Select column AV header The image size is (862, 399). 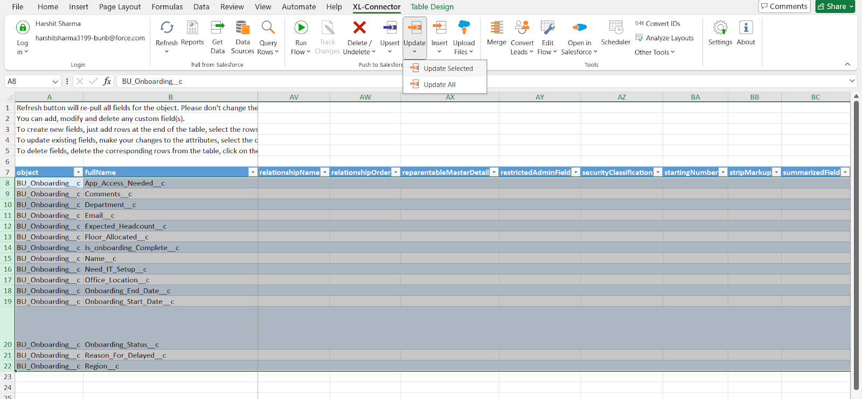pyautogui.click(x=294, y=97)
